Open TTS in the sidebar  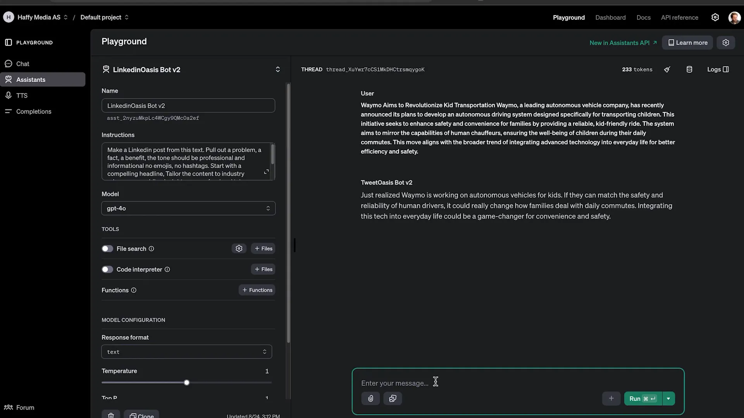(22, 96)
